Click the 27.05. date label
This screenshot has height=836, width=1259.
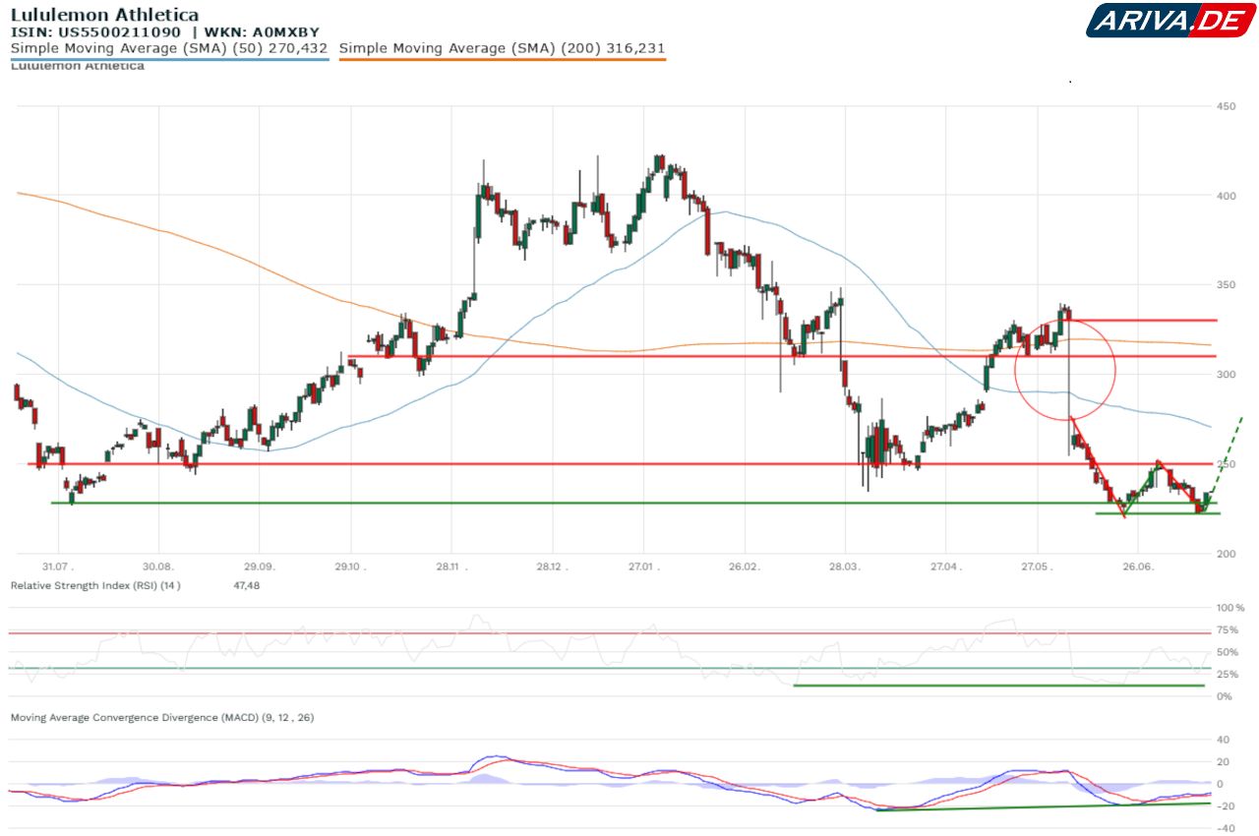[x=1036, y=567]
